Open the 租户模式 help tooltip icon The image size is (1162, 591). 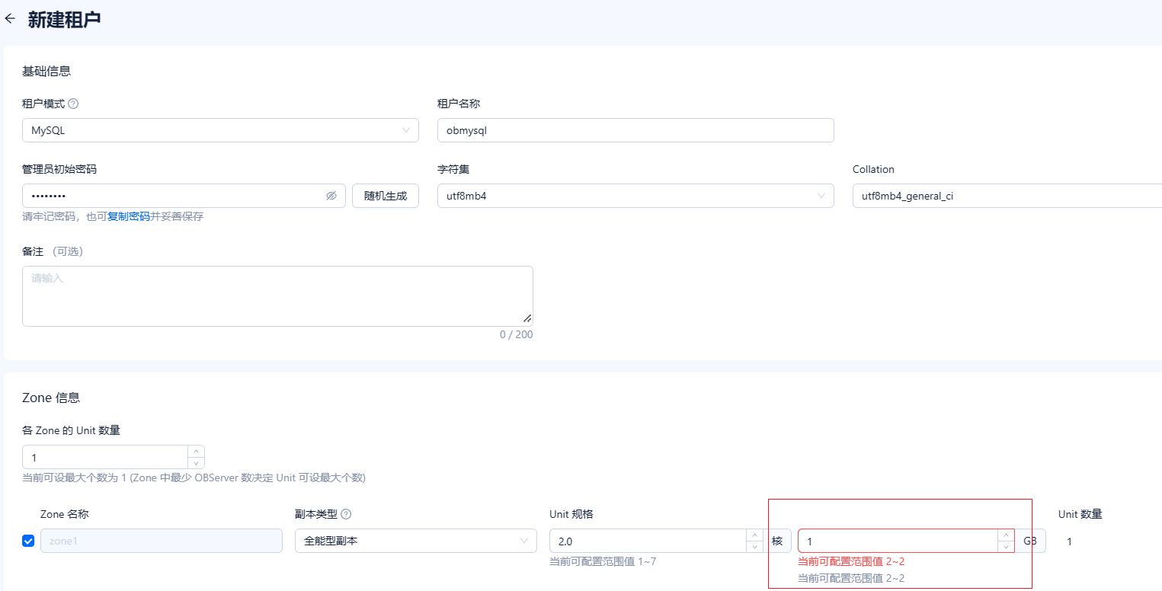pyautogui.click(x=72, y=103)
